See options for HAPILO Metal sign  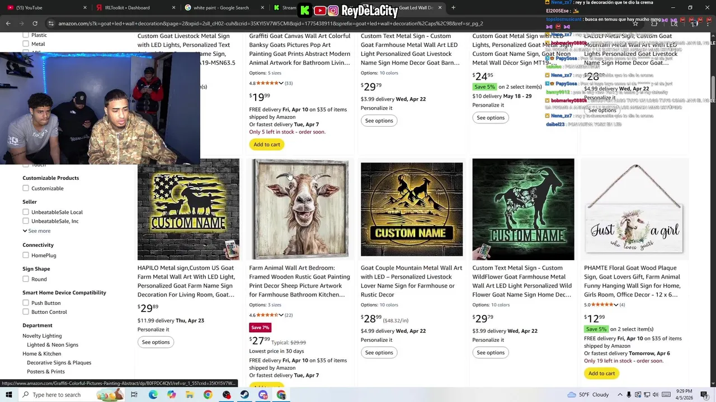pos(156,342)
